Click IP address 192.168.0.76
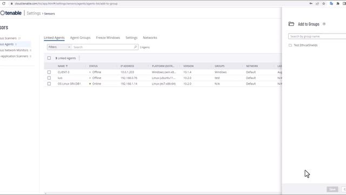Screen dimensions: 346x195 (129, 78)
